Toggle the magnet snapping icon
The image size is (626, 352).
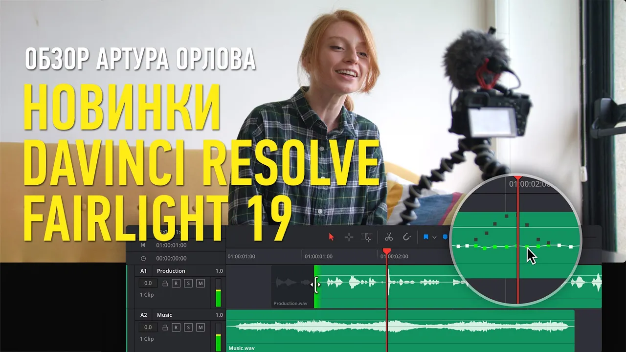(406, 237)
